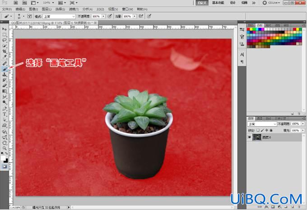
Task: Select the 3D Camera Orbit tool
Action: 5,138
